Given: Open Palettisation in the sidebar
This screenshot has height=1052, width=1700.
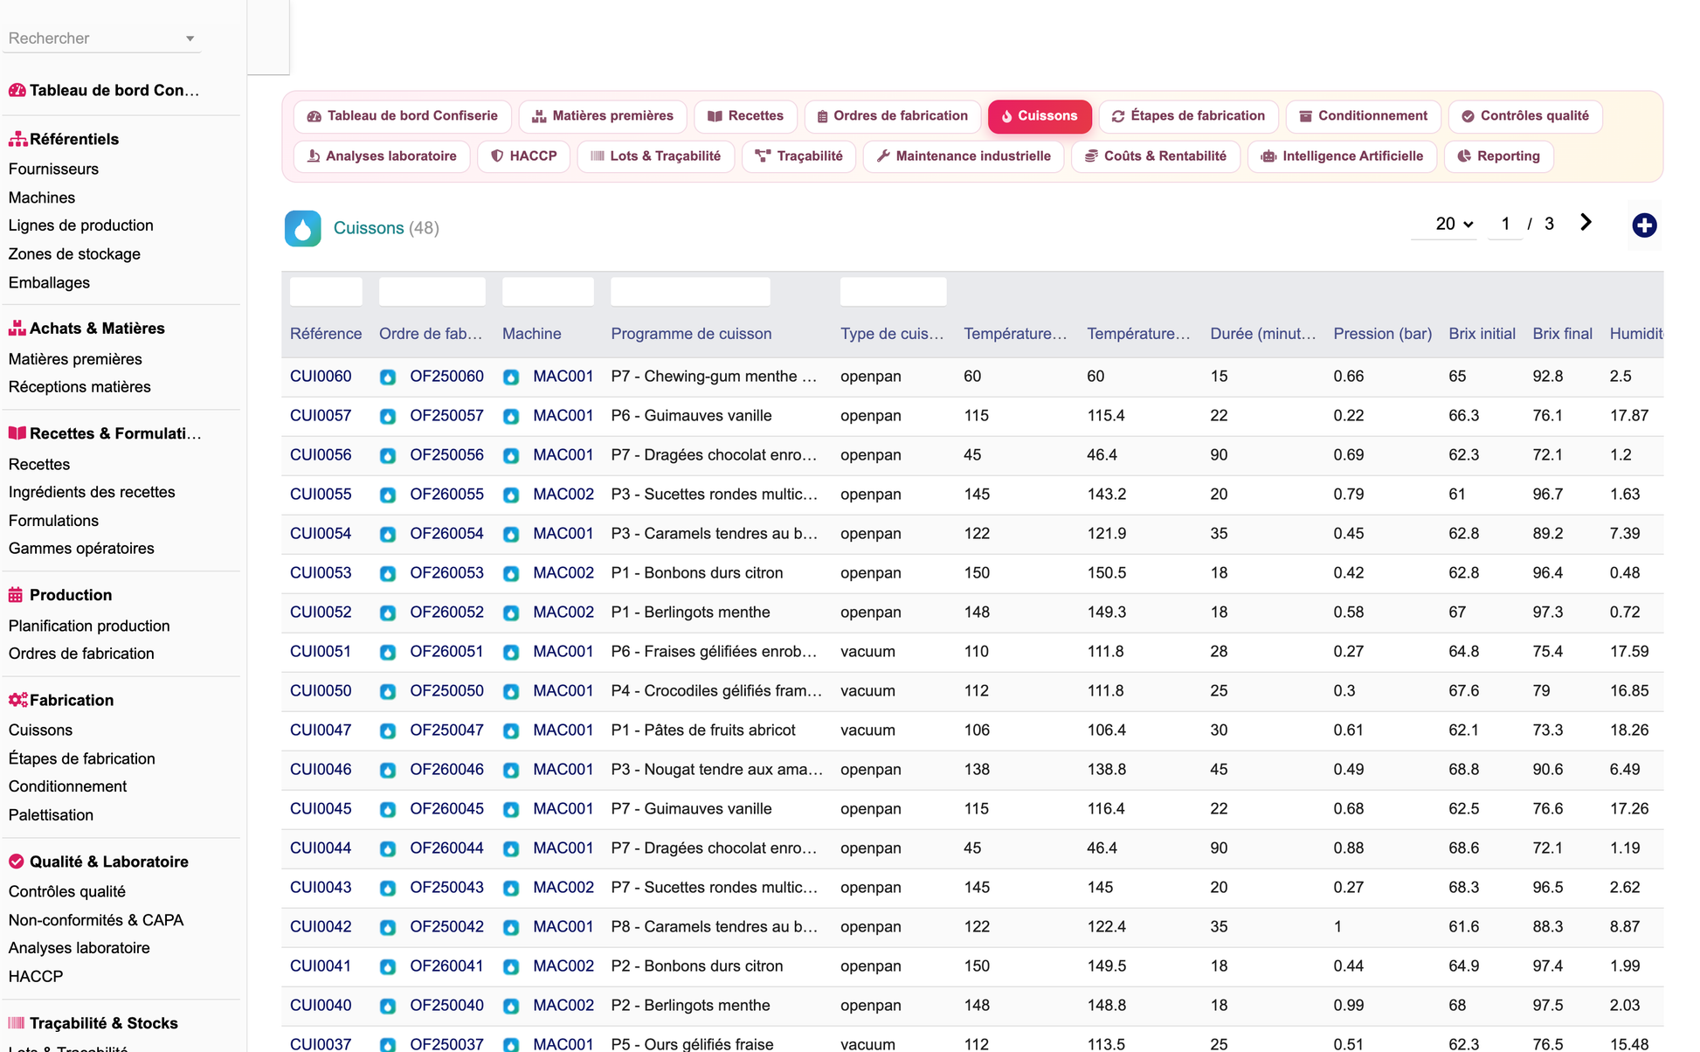Looking at the screenshot, I should 51,815.
